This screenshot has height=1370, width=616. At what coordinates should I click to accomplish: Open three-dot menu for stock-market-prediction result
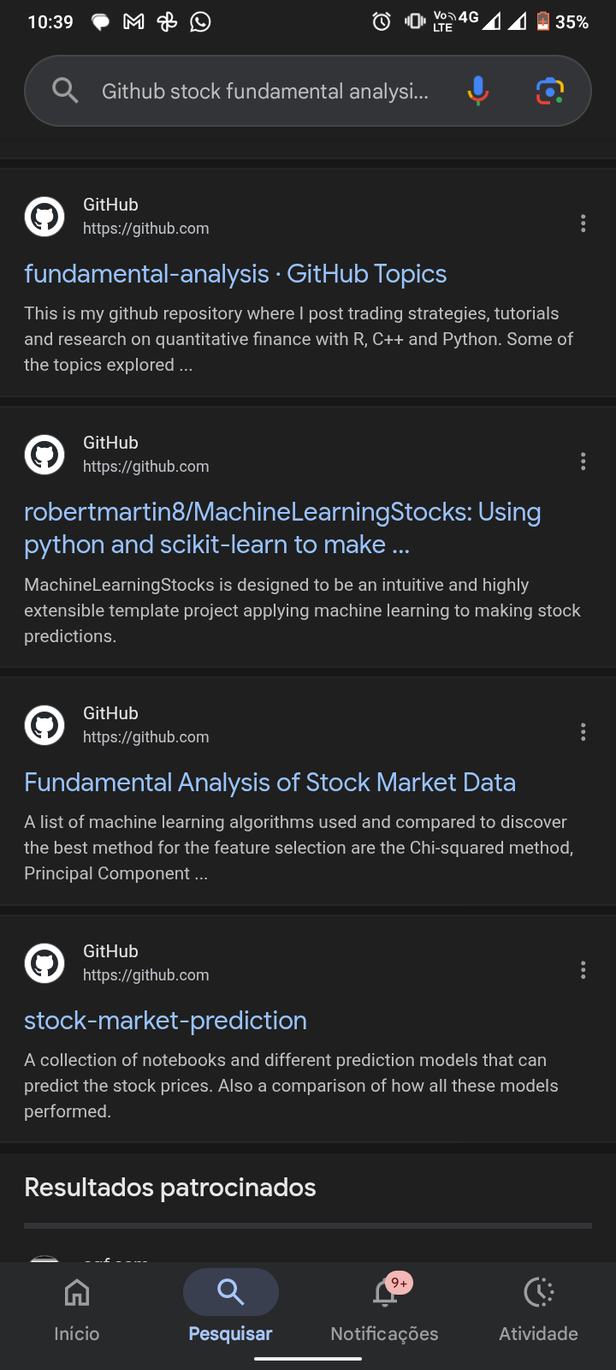pyautogui.click(x=583, y=970)
